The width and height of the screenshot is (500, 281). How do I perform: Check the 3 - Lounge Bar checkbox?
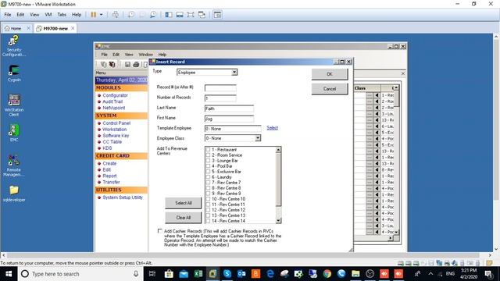point(209,161)
